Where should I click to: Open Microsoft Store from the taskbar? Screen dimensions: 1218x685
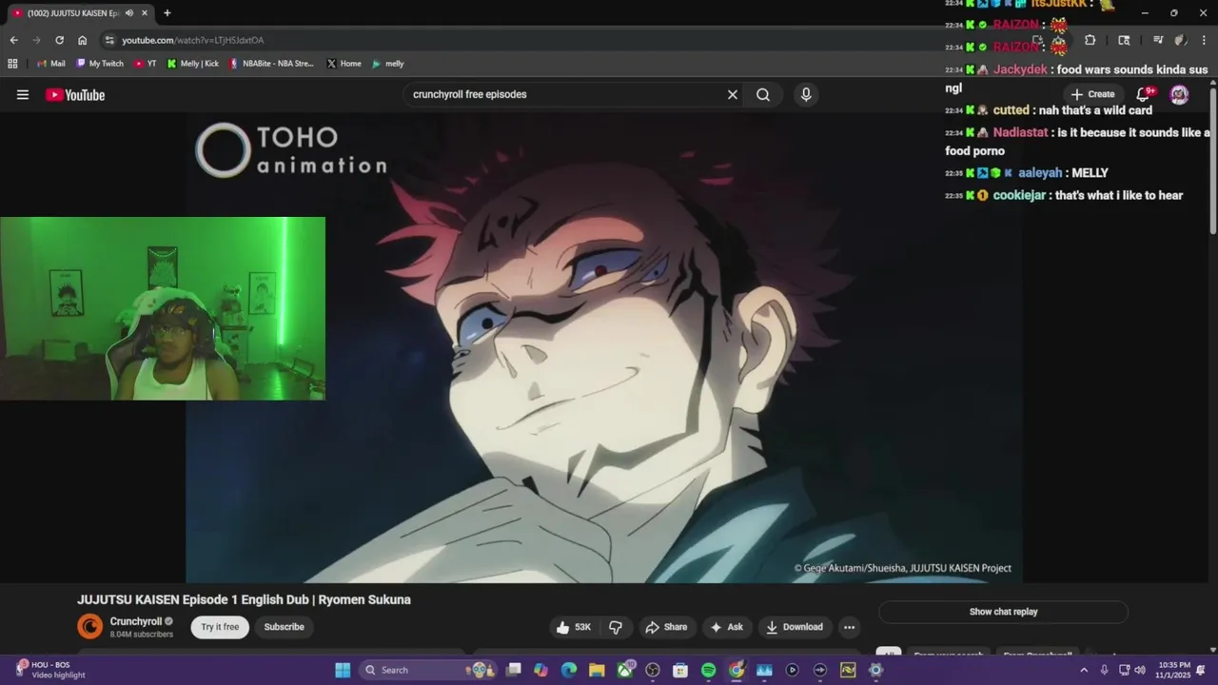[x=680, y=670]
